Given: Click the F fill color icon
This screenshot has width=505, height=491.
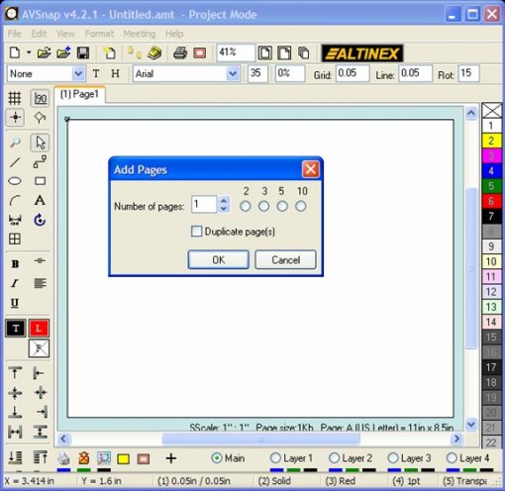Looking at the screenshot, I should (39, 348).
